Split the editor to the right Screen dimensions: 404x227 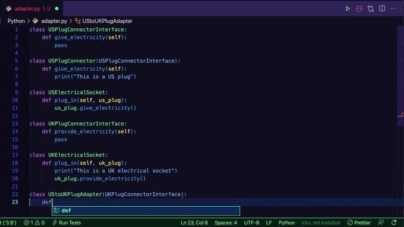(382, 8)
